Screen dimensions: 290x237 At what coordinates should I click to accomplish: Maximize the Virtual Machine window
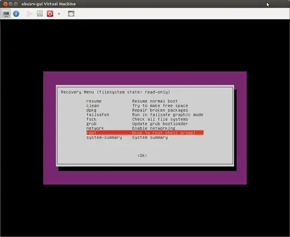pyautogui.click(x=16, y=4)
